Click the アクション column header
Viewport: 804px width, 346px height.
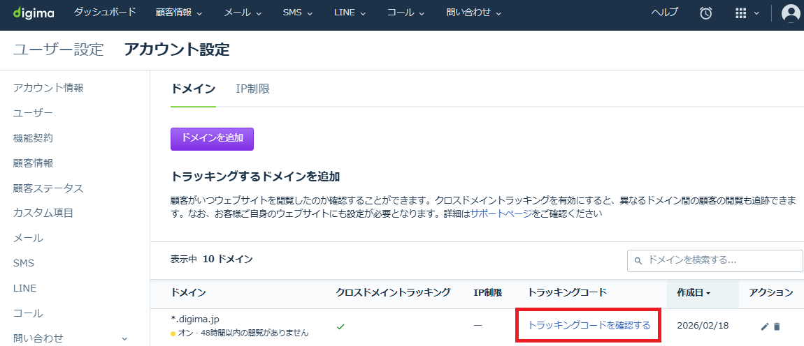[770, 293]
